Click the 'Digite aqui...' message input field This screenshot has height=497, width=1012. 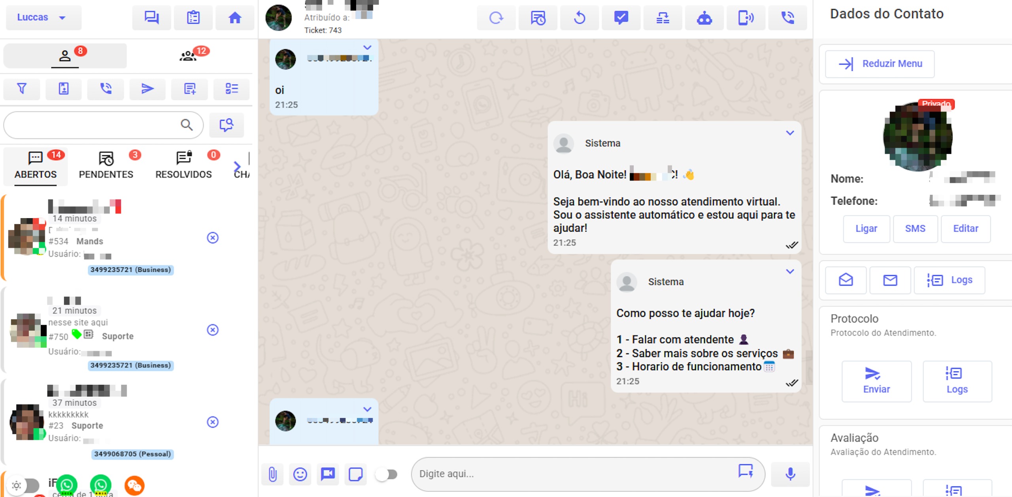(573, 474)
